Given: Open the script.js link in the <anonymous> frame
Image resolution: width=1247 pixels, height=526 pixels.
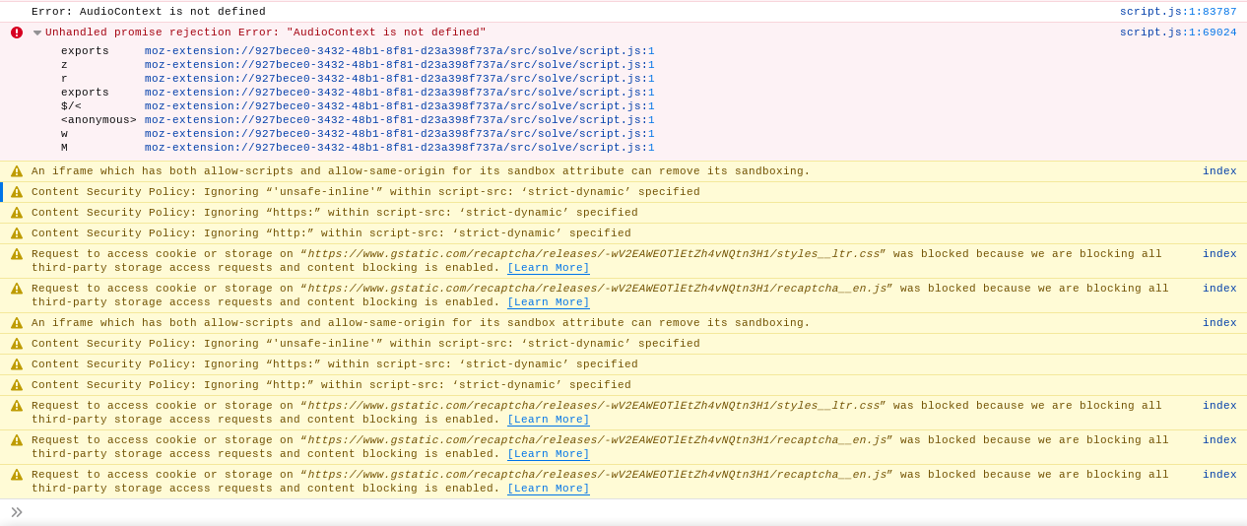Looking at the screenshot, I should pyautogui.click(x=400, y=120).
